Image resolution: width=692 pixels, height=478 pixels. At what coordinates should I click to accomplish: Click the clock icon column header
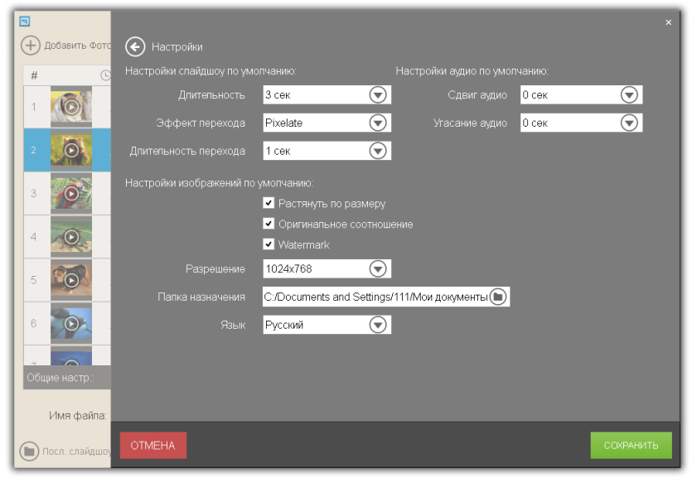(105, 75)
